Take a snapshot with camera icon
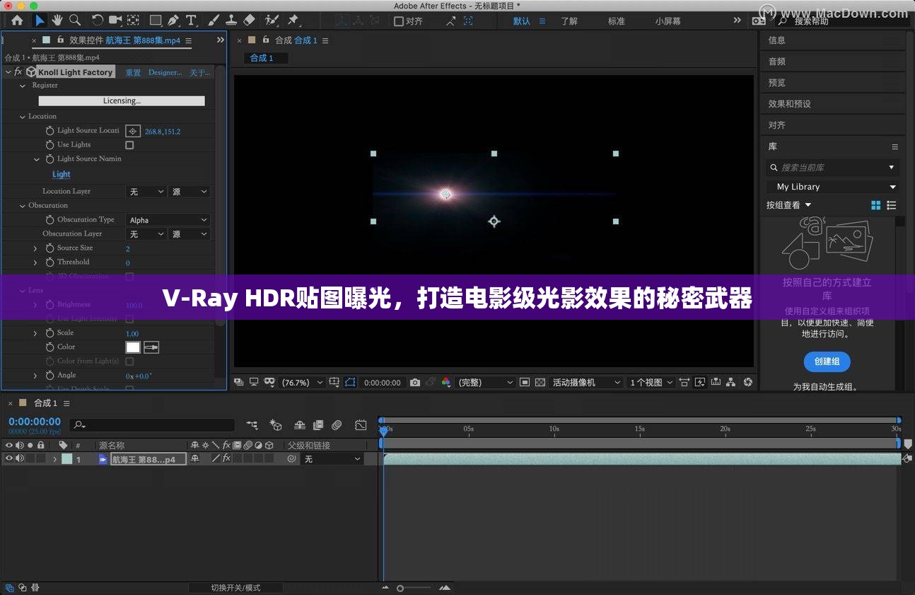This screenshot has height=595, width=915. point(415,383)
